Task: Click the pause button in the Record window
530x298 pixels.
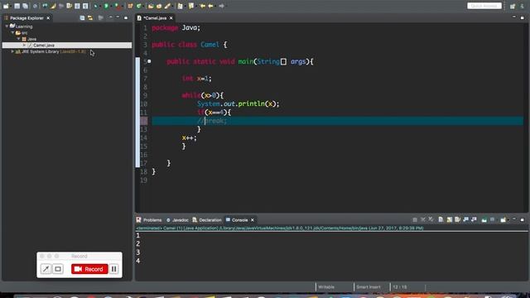Action: pos(114,269)
